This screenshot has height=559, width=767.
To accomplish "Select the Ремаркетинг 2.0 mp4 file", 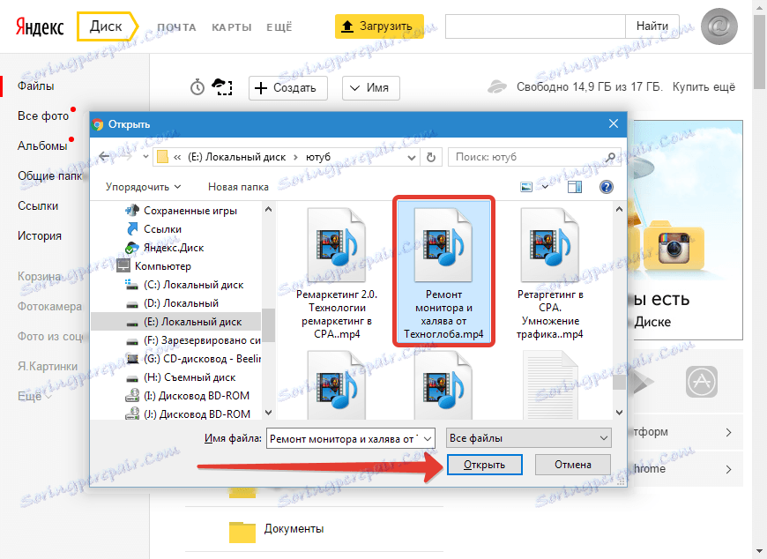I will 337,273.
